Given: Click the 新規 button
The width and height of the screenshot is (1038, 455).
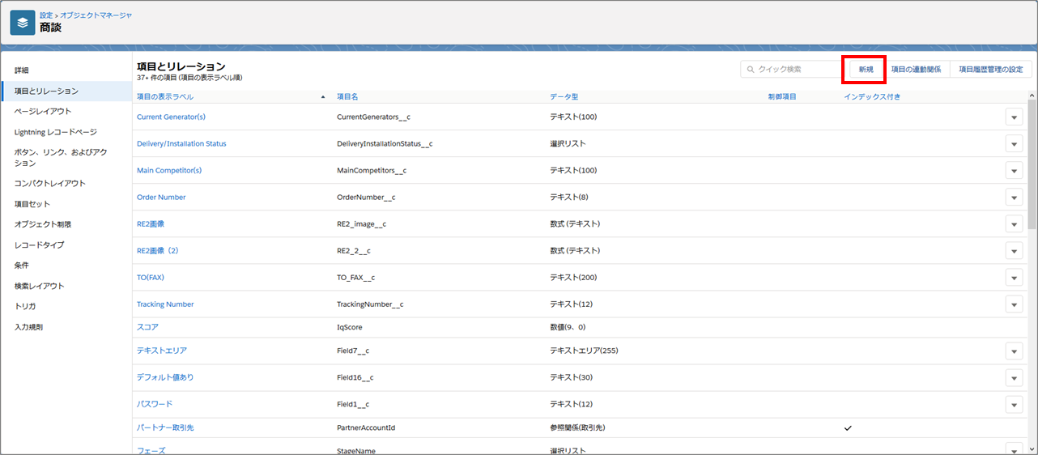Looking at the screenshot, I should [x=866, y=70].
